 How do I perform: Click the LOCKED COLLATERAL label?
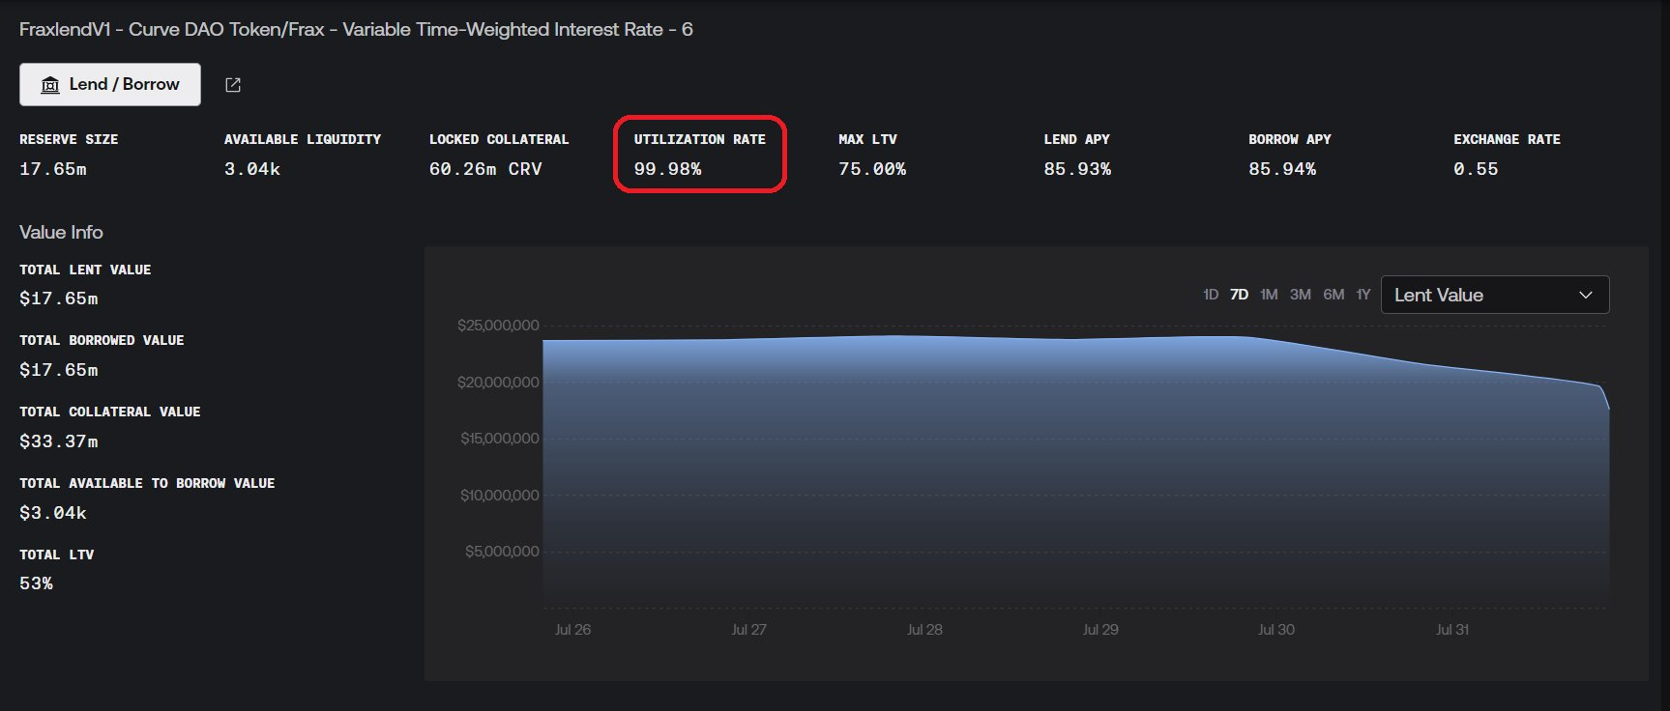(499, 139)
